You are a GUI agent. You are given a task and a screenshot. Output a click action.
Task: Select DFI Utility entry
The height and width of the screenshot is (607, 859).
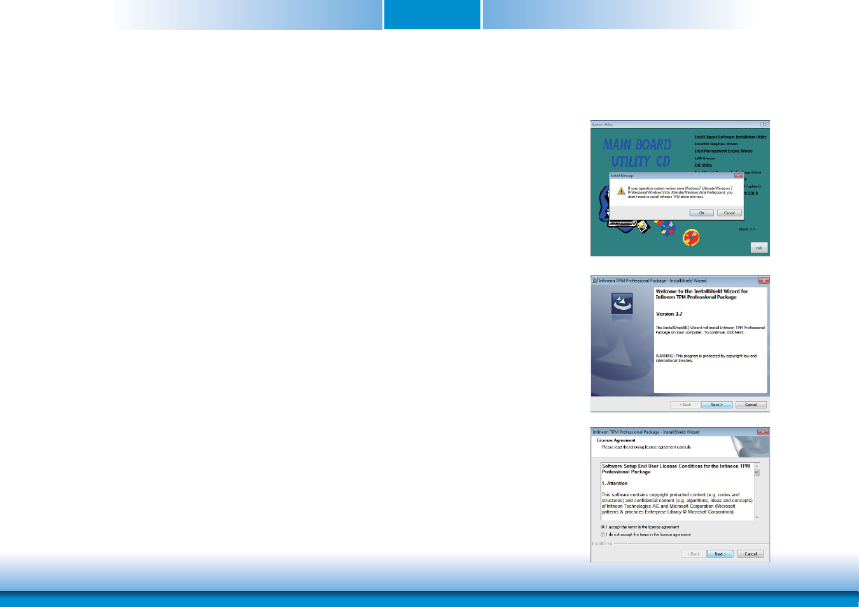tap(703, 165)
